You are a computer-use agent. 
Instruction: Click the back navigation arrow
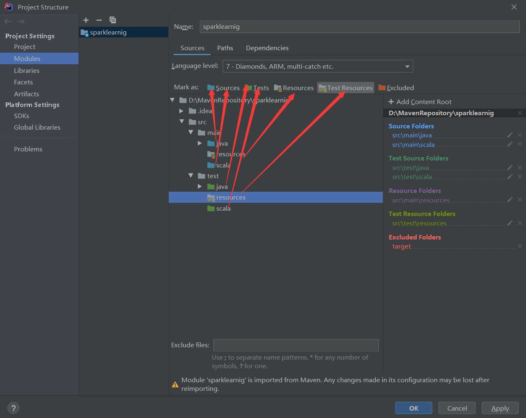8,21
